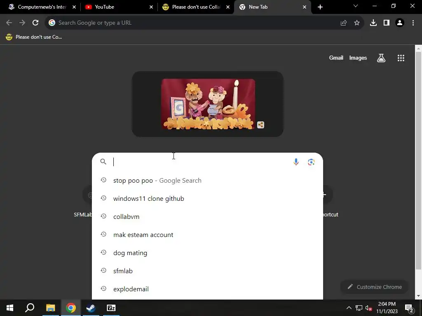Close the Computernewb's Internet tab
The image size is (422, 316).
pyautogui.click(x=74, y=7)
